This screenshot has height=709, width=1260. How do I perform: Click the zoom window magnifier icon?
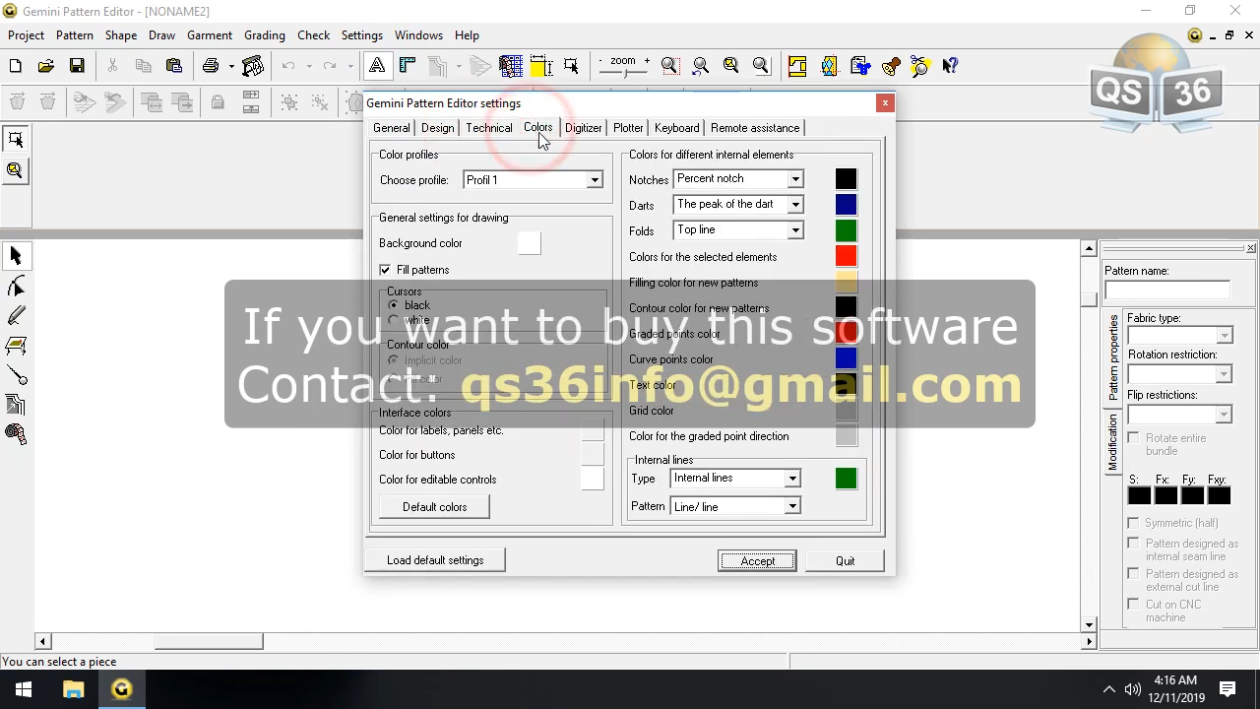tap(670, 66)
